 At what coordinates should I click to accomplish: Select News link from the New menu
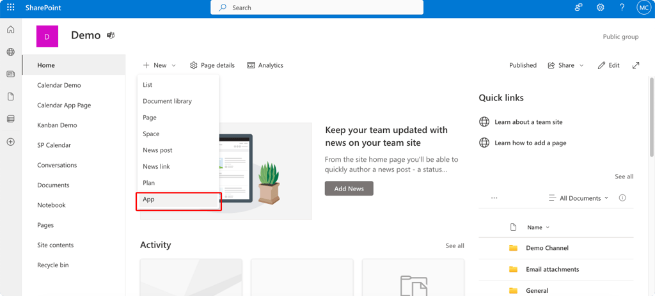(x=178, y=166)
